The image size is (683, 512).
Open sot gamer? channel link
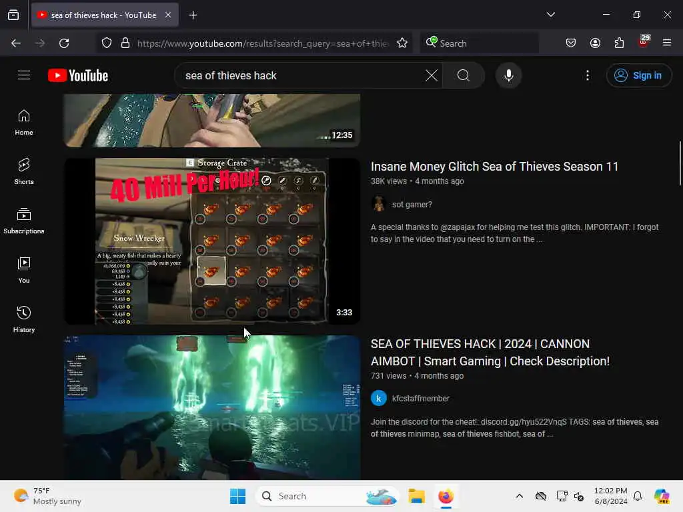coord(412,205)
